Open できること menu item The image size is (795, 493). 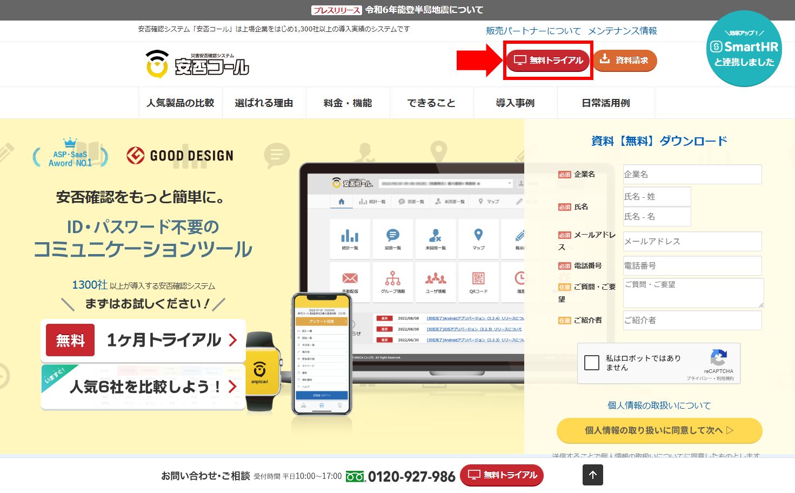coord(431,103)
